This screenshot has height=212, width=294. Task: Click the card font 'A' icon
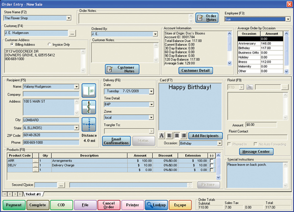coord(162,135)
